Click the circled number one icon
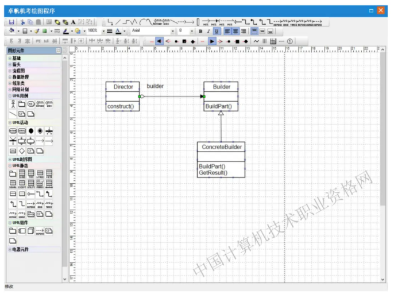Viewport: 394px width, 298px height. coord(290,41)
